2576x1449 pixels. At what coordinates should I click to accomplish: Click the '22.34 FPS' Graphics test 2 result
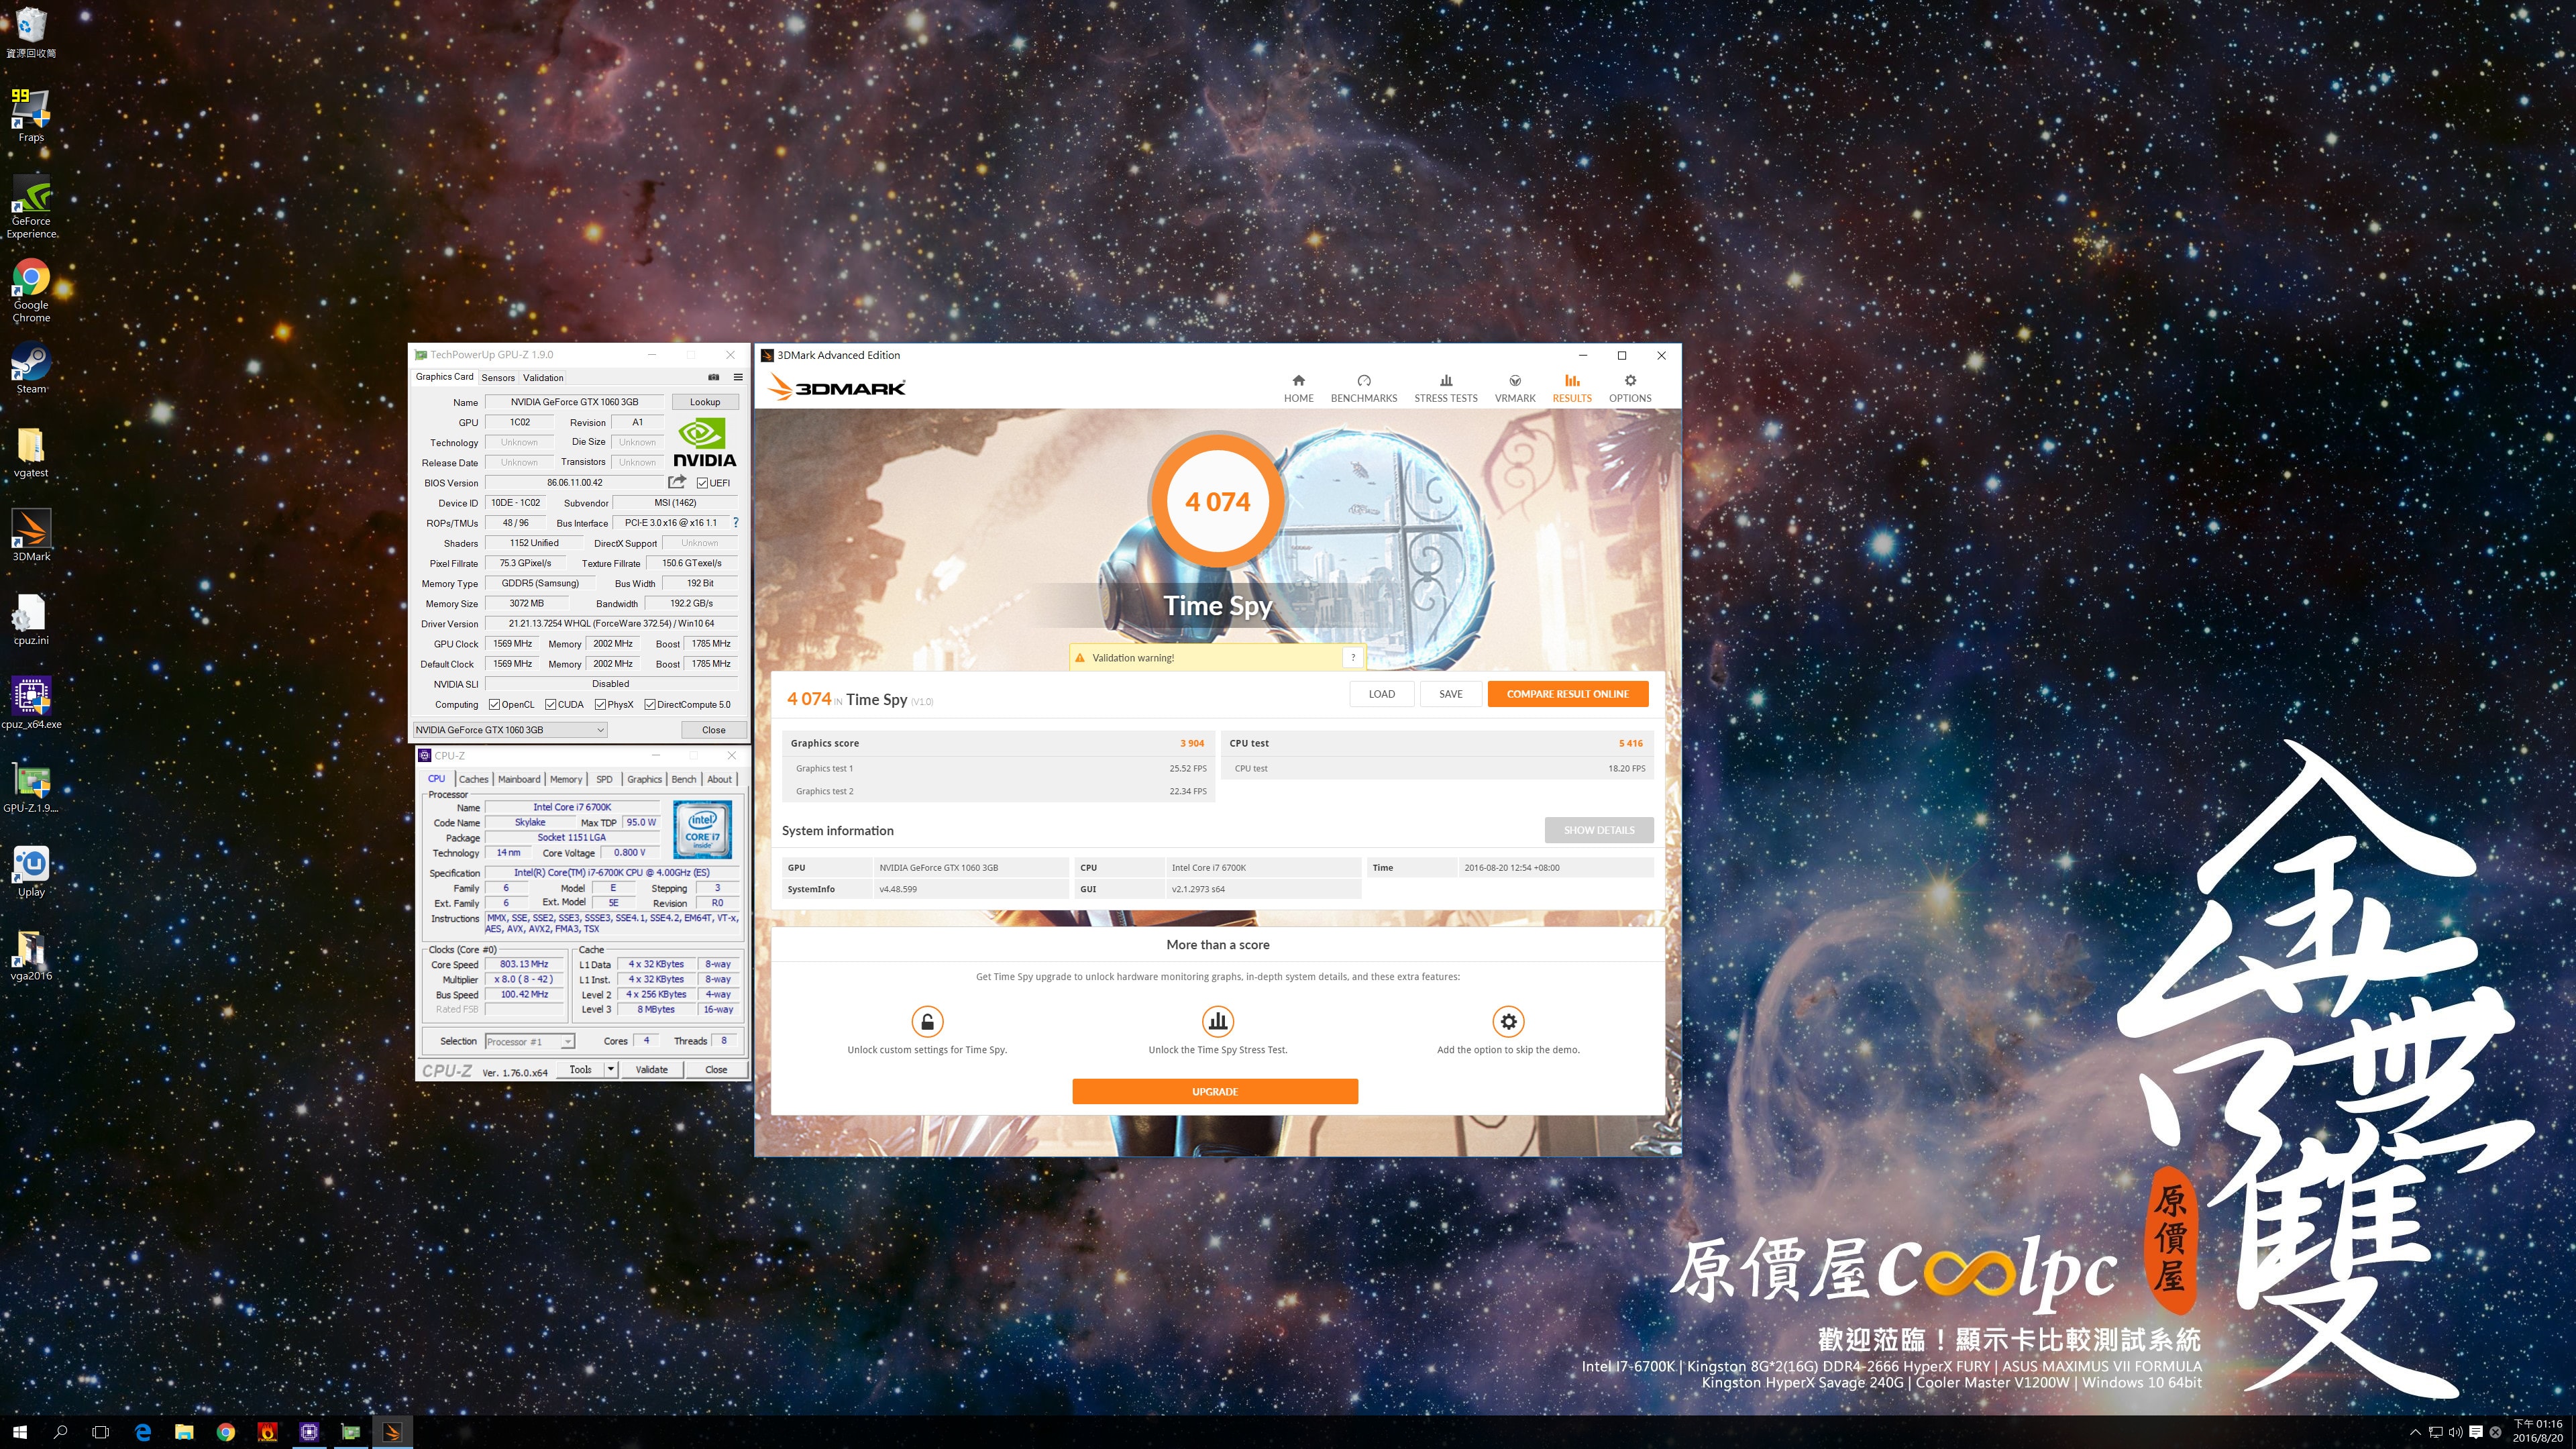(1188, 791)
